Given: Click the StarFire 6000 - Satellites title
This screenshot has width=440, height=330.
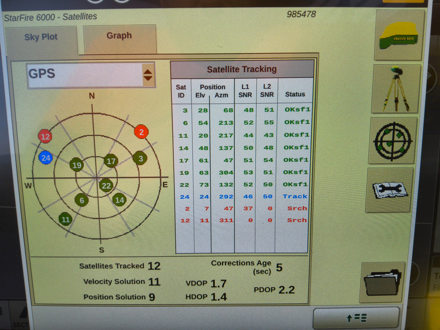Looking at the screenshot, I should [51, 17].
